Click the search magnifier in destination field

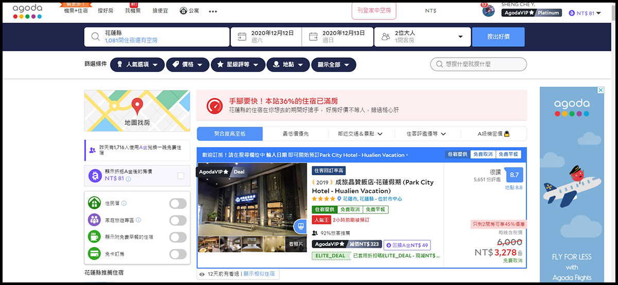[95, 37]
